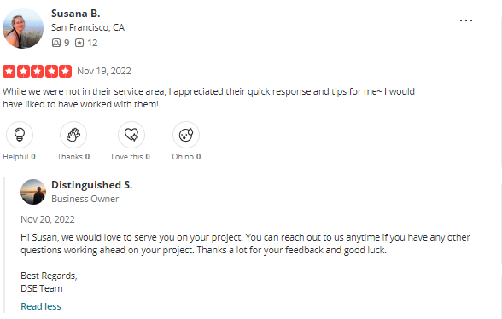Open the three-dot review options menu

click(466, 20)
